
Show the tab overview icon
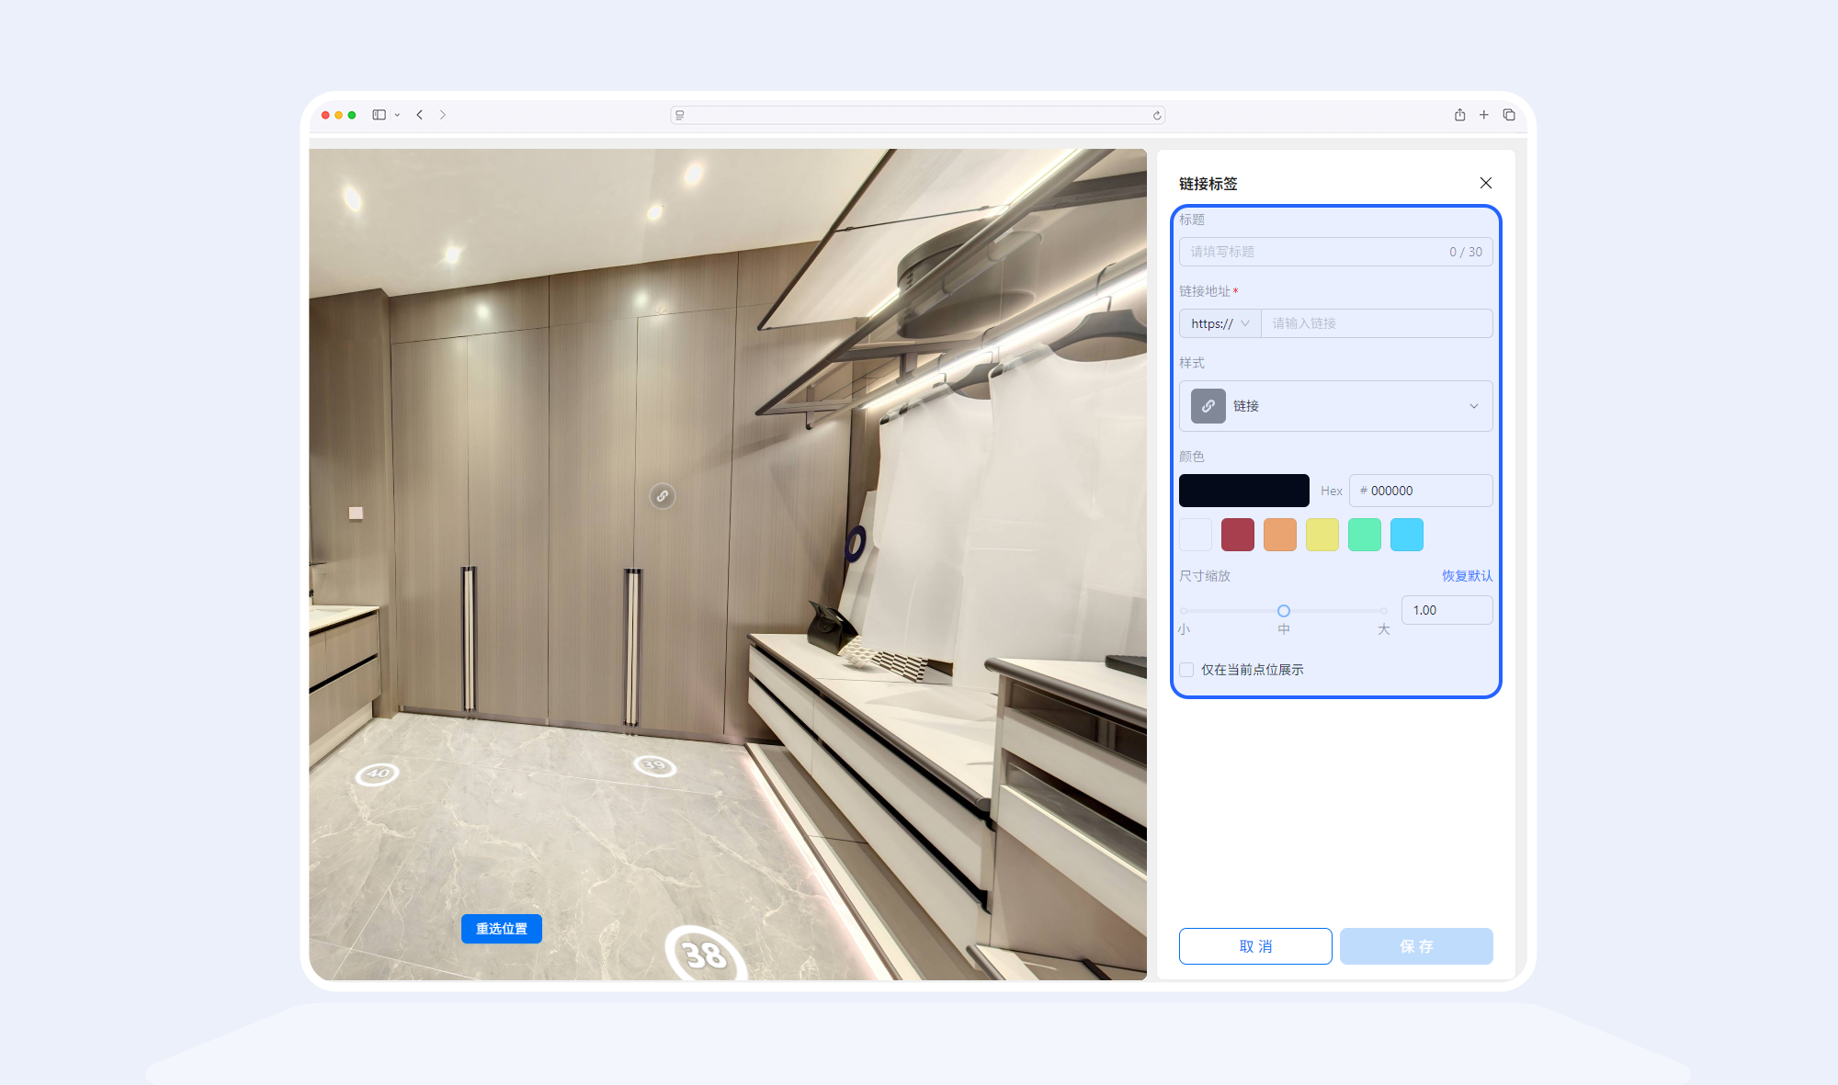pyautogui.click(x=1509, y=115)
